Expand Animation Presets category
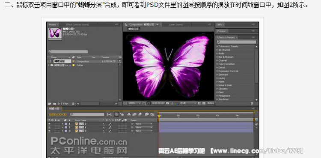Image resolution: width=321 pixels, height=158 pixels. pos(217,46)
